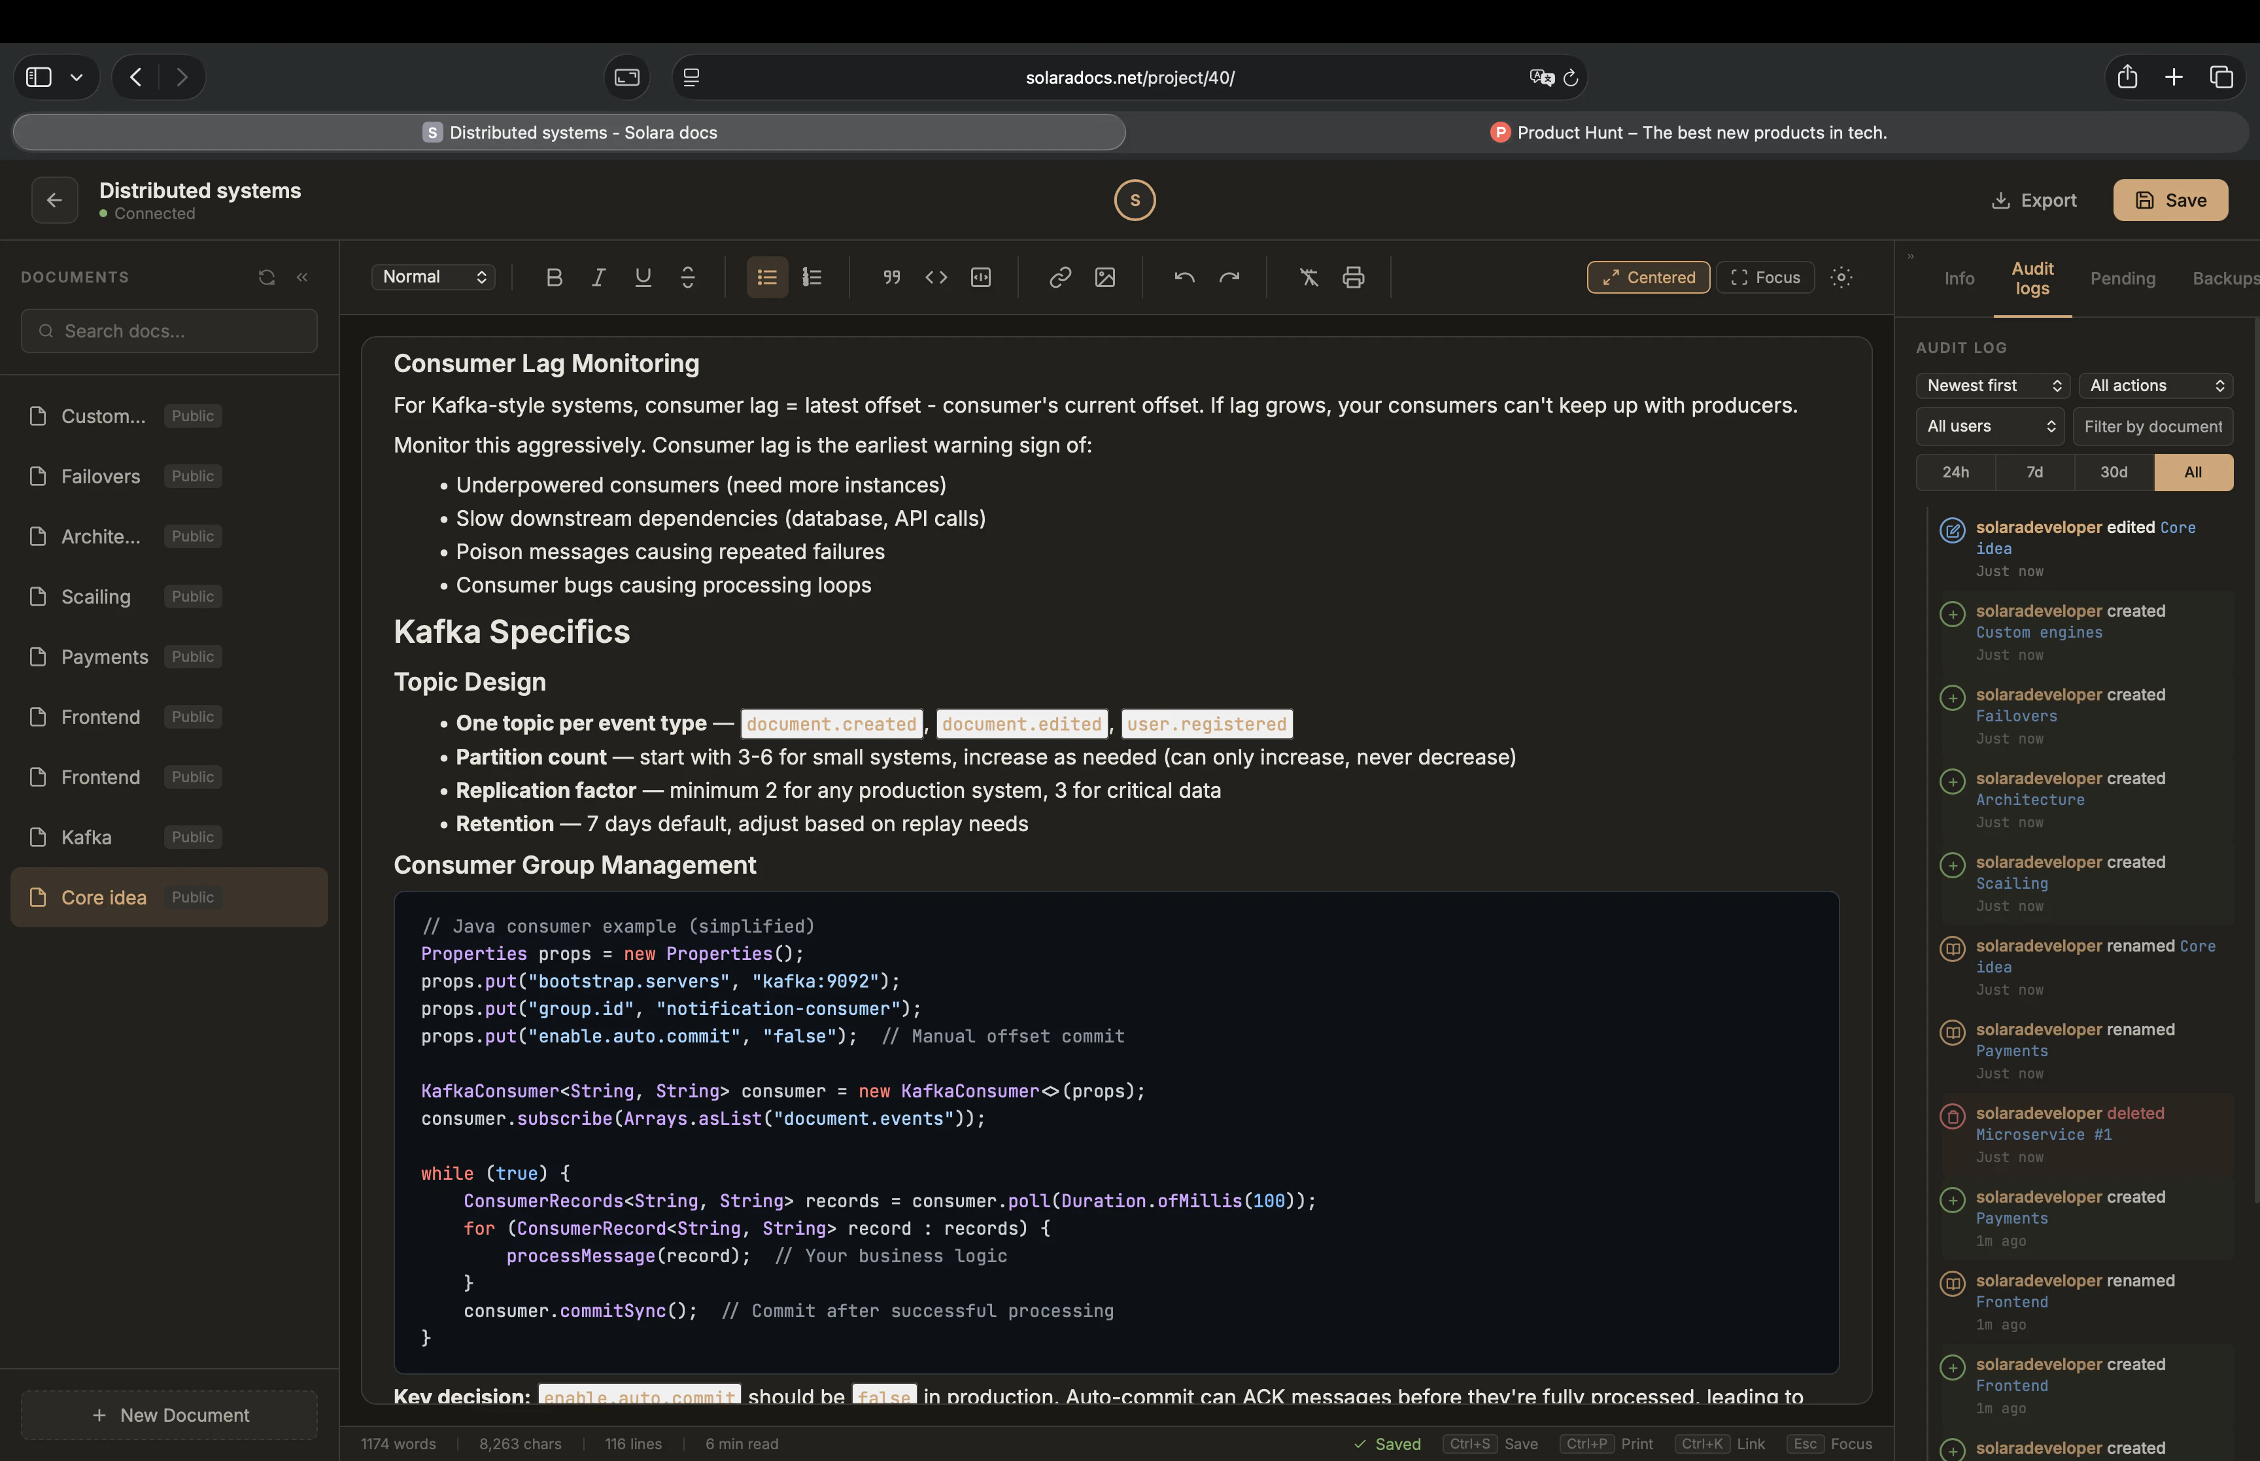This screenshot has width=2260, height=1461.
Task: Create a New Document
Action: tap(169, 1415)
